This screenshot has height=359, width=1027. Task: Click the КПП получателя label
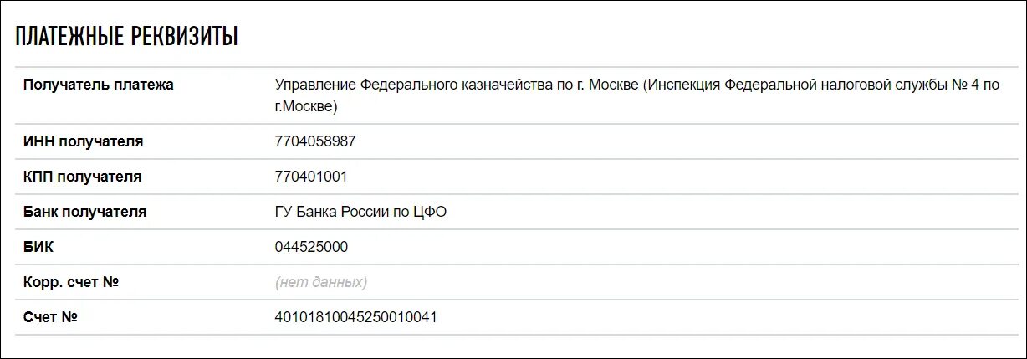[x=83, y=177]
